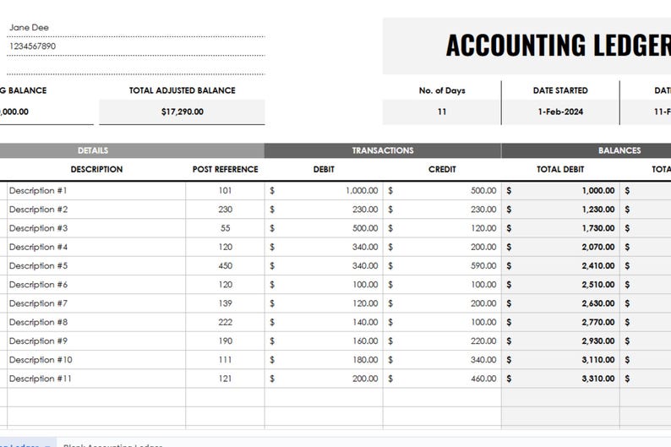Click the No. of Days header
Screen dimensions: 671x447
(442, 90)
